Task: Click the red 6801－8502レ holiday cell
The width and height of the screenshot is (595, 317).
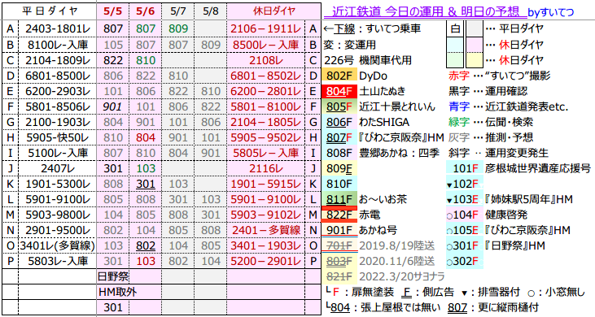Action: (x=265, y=76)
